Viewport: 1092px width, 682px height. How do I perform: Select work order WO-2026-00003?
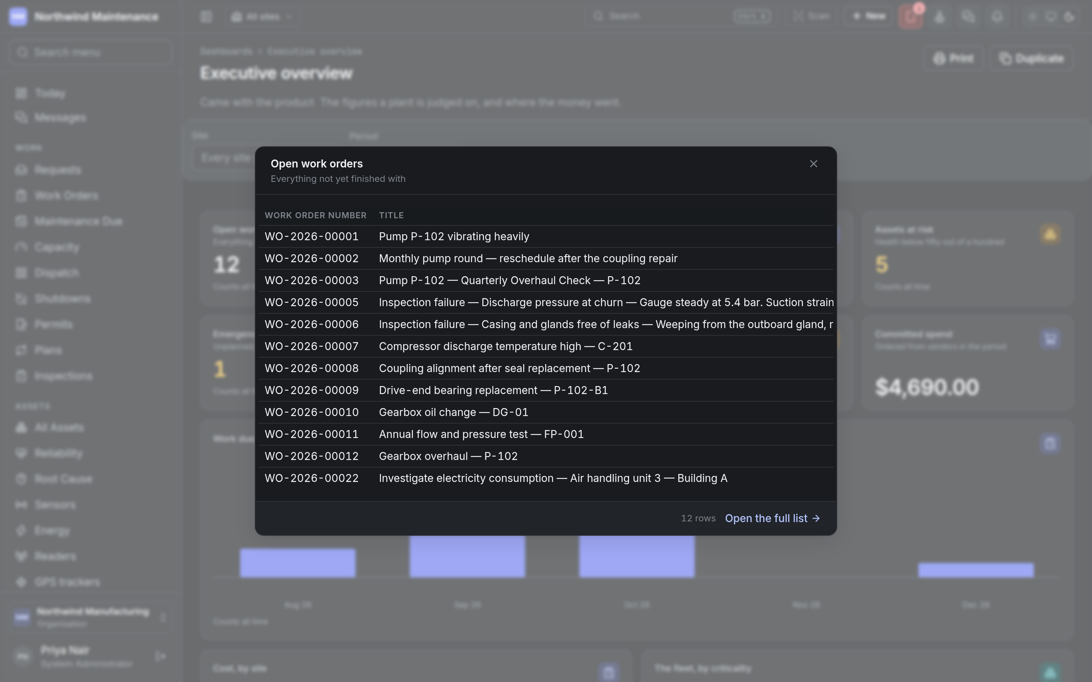pyautogui.click(x=311, y=280)
